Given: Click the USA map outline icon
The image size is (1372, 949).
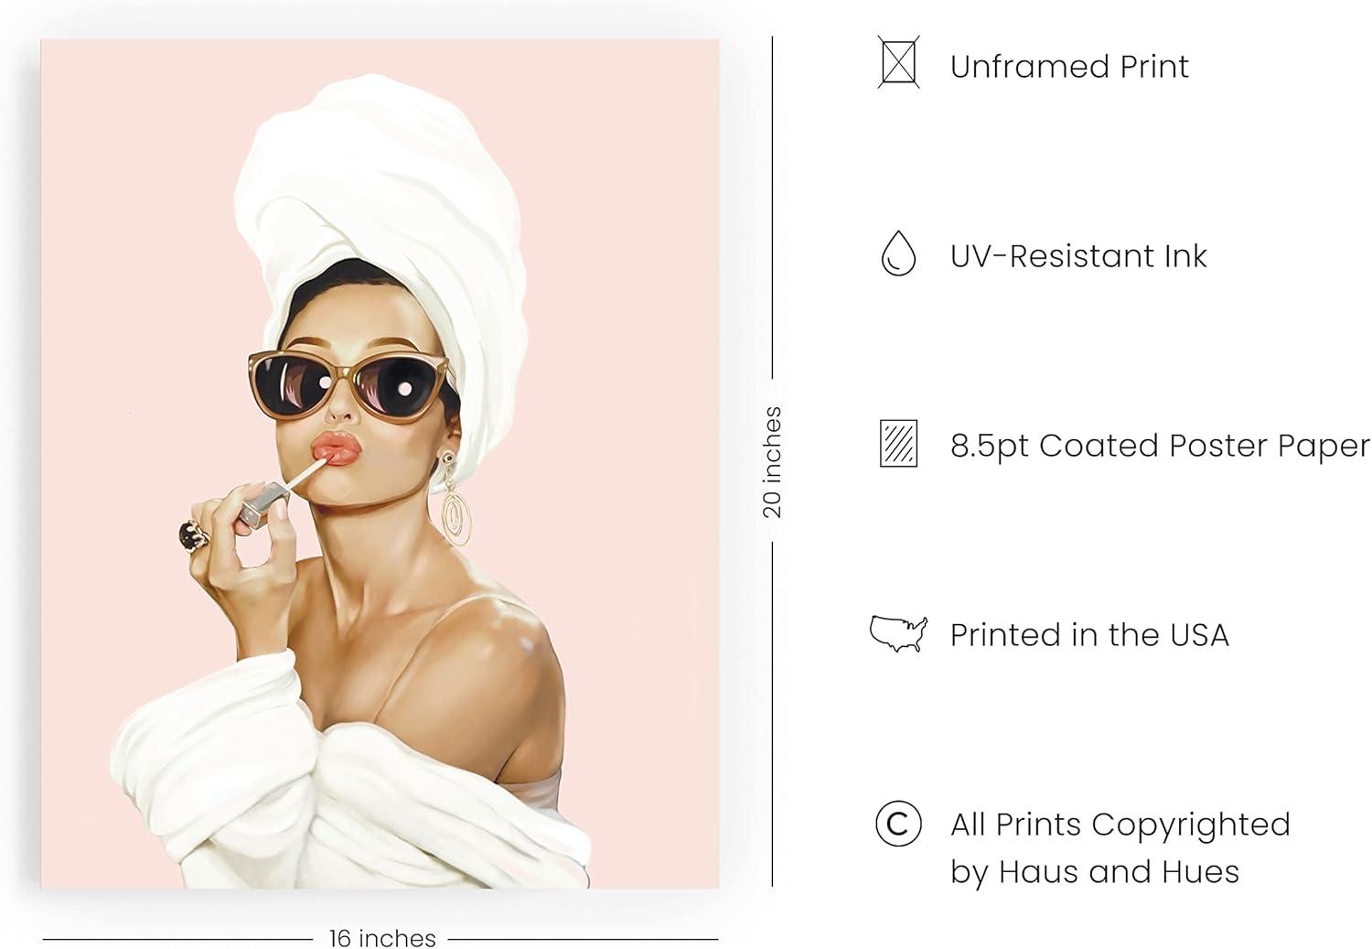Looking at the screenshot, I should pos(898,633).
